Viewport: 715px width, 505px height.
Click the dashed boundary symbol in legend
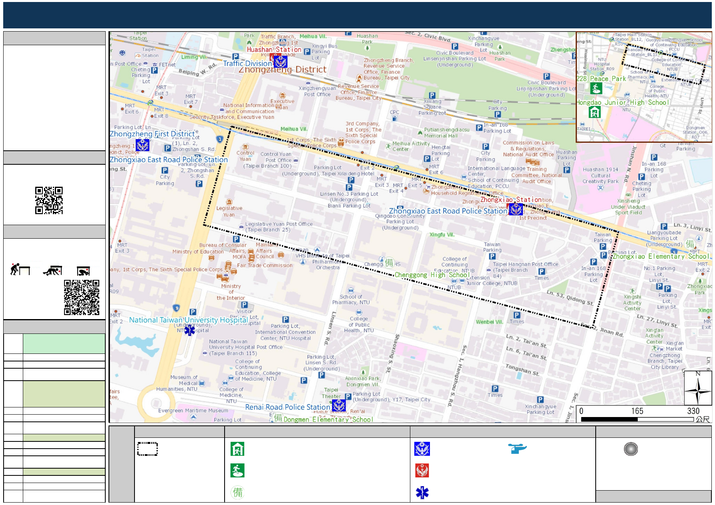(147, 449)
